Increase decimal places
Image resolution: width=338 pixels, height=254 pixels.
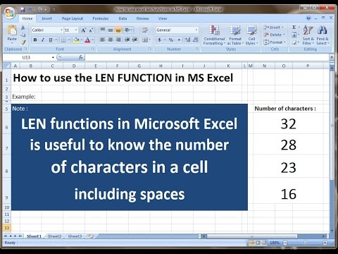[187, 40]
